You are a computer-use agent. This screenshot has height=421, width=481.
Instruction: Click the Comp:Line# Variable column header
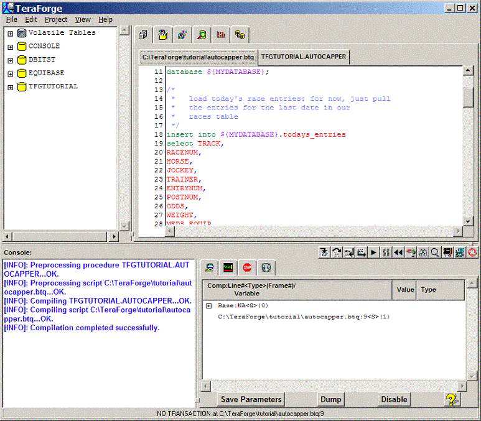[x=297, y=290]
